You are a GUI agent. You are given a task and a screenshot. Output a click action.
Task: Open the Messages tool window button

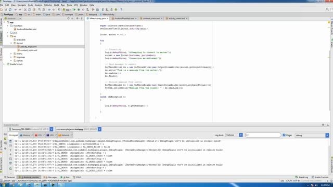coord(50,177)
